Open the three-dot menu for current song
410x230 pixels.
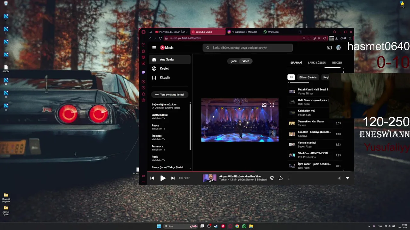[289, 178]
